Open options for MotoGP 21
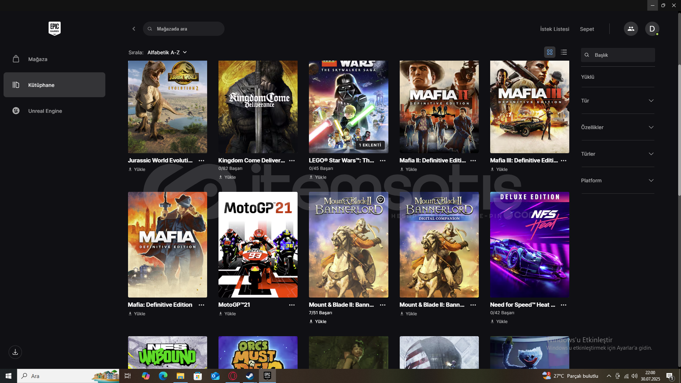This screenshot has width=681, height=383. pos(292,305)
